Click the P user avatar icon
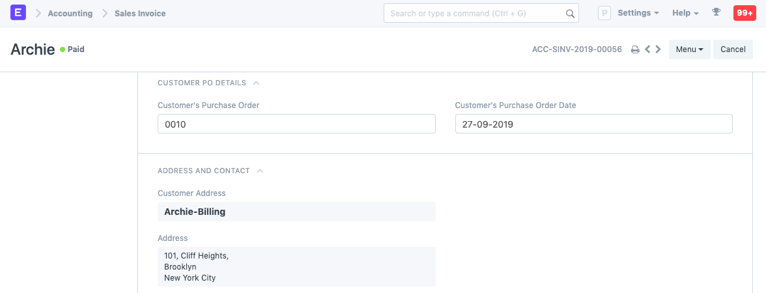Screen dimensions: 766x293 click(604, 13)
